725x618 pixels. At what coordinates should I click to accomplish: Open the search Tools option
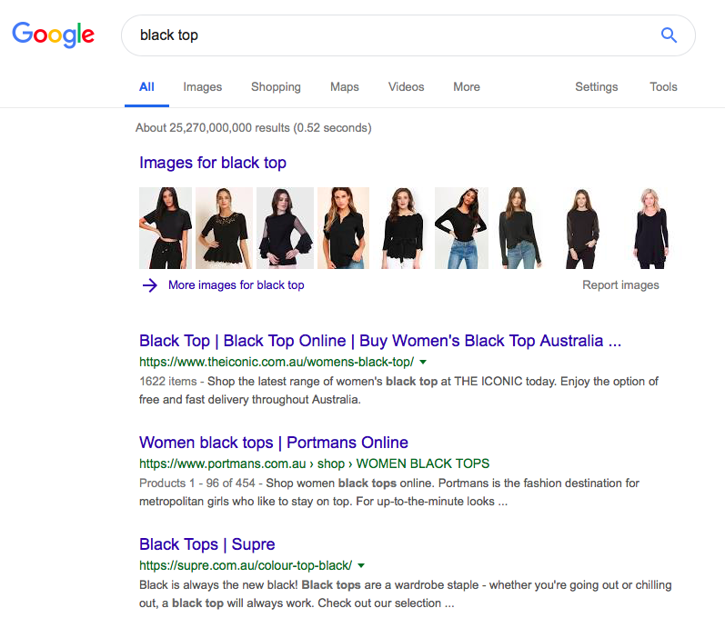pyautogui.click(x=663, y=87)
